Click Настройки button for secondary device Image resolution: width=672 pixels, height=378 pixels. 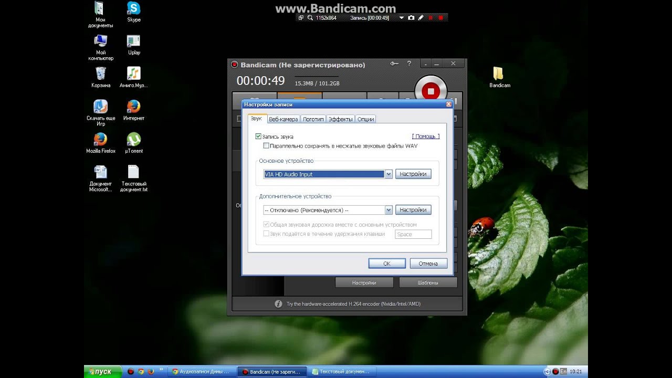click(413, 209)
